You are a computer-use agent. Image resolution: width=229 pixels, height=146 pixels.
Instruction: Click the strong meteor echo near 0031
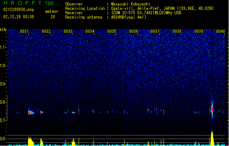(31, 112)
